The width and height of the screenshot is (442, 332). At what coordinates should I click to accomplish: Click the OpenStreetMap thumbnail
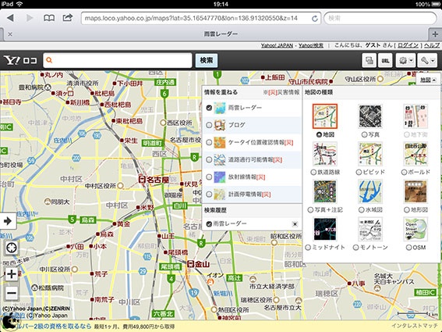[x=415, y=229]
